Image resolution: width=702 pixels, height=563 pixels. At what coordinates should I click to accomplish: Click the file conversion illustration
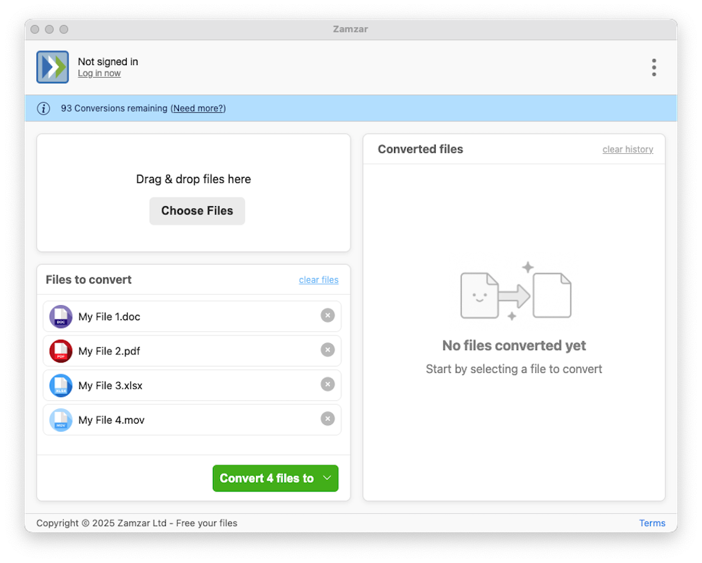[x=515, y=293]
